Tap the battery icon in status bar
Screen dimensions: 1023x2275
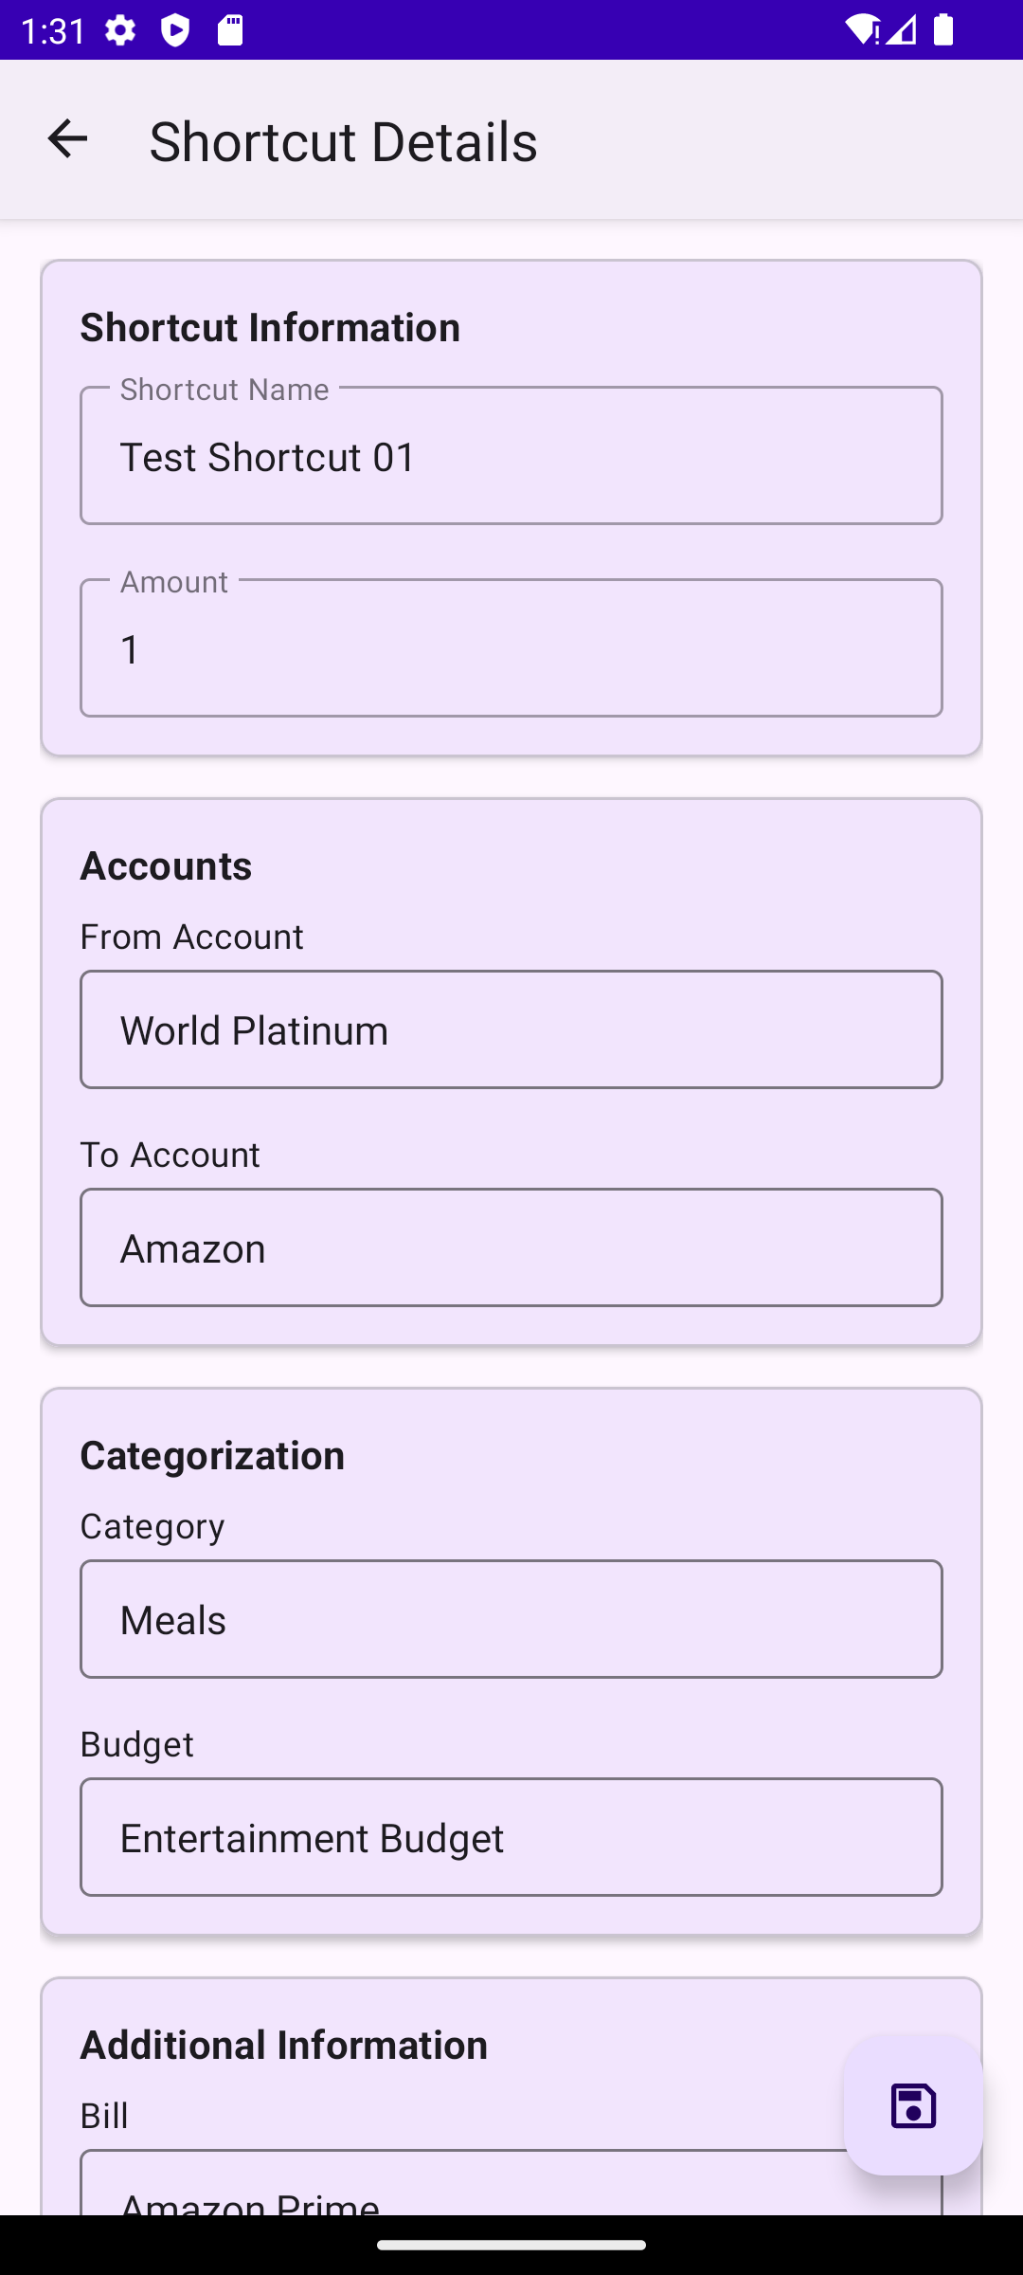[943, 30]
